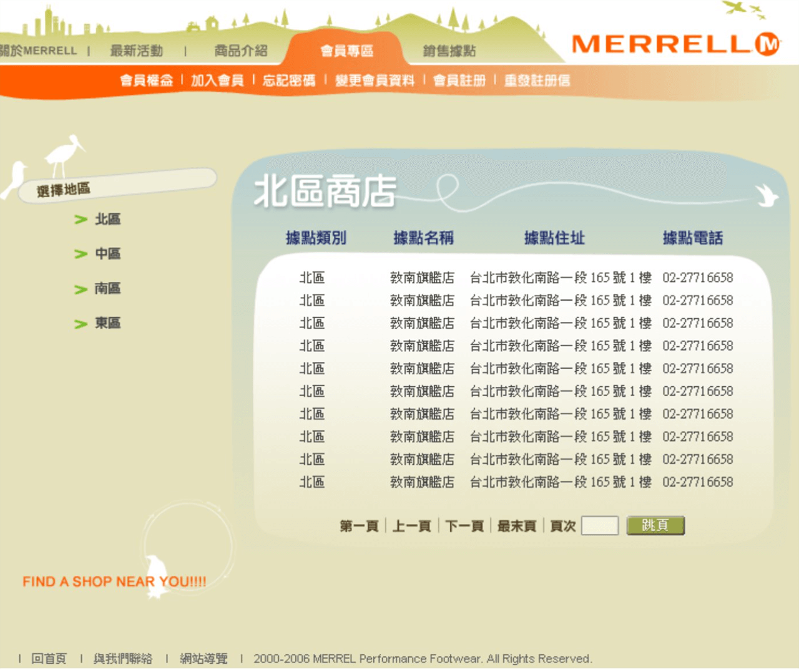Select 北區 in the region list
The image size is (799, 670).
(x=107, y=220)
